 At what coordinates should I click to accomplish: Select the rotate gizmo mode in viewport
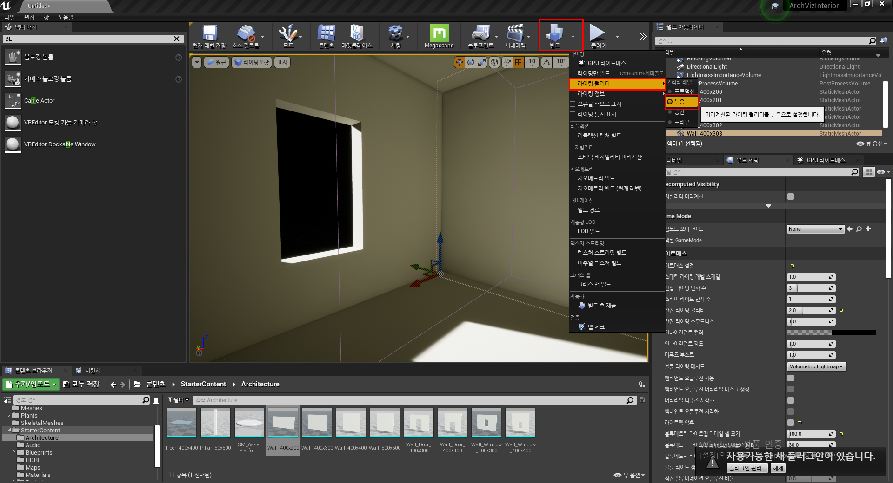[471, 62]
